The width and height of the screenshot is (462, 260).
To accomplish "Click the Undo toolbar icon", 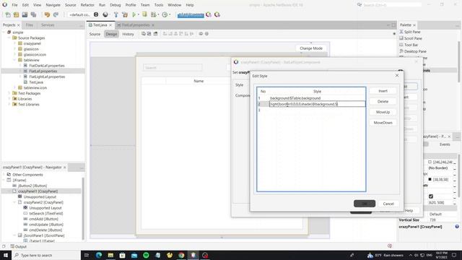I will click(x=47, y=14).
